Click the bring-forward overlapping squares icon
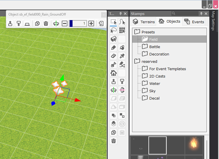The image size is (219, 159). point(113,115)
